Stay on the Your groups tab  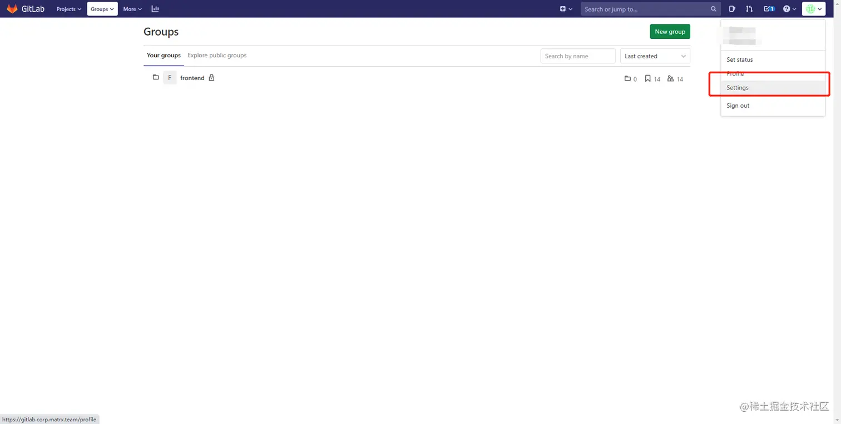tap(164, 55)
